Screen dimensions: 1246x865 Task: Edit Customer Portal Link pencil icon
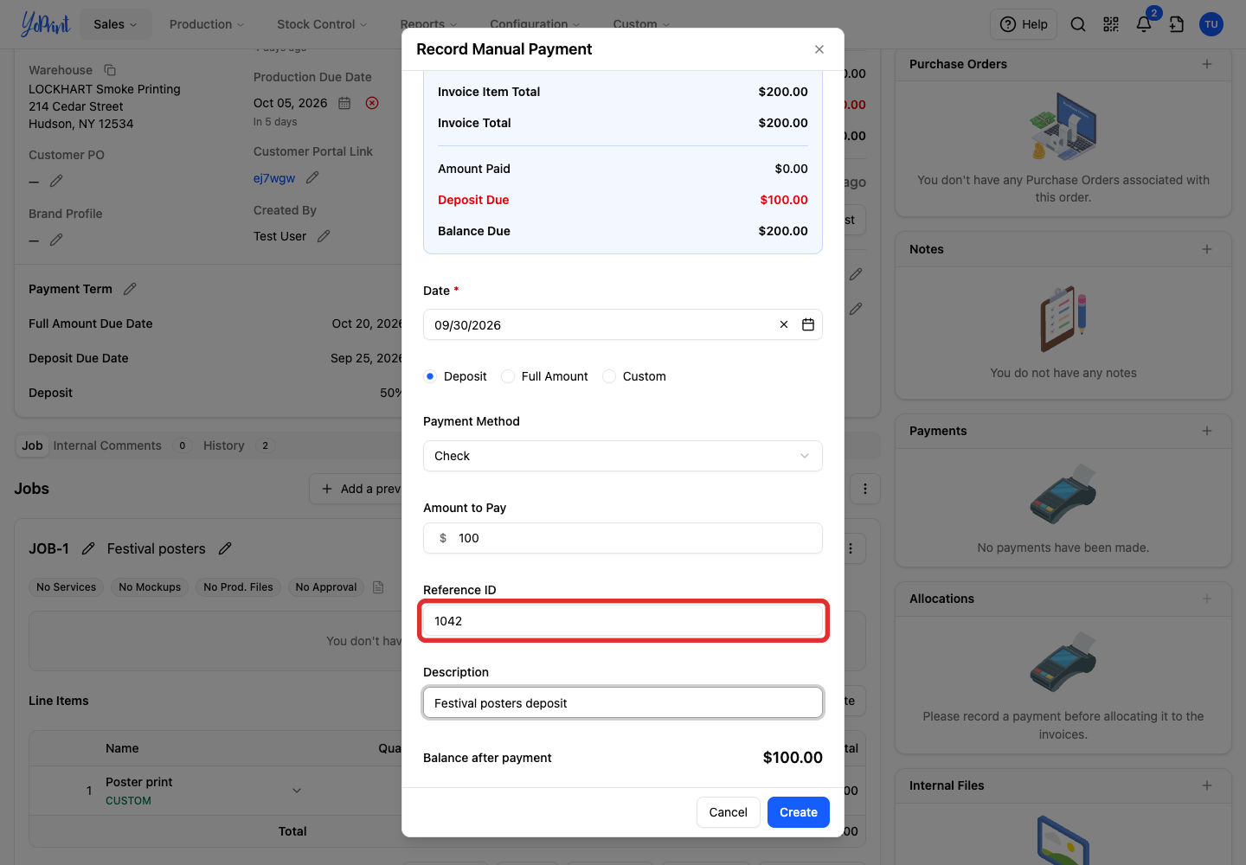point(312,177)
